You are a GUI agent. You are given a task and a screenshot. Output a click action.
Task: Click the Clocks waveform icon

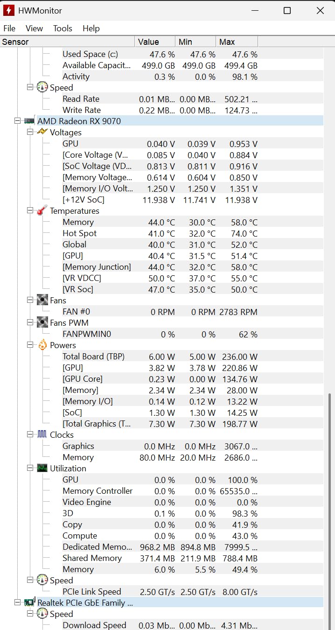coord(42,434)
